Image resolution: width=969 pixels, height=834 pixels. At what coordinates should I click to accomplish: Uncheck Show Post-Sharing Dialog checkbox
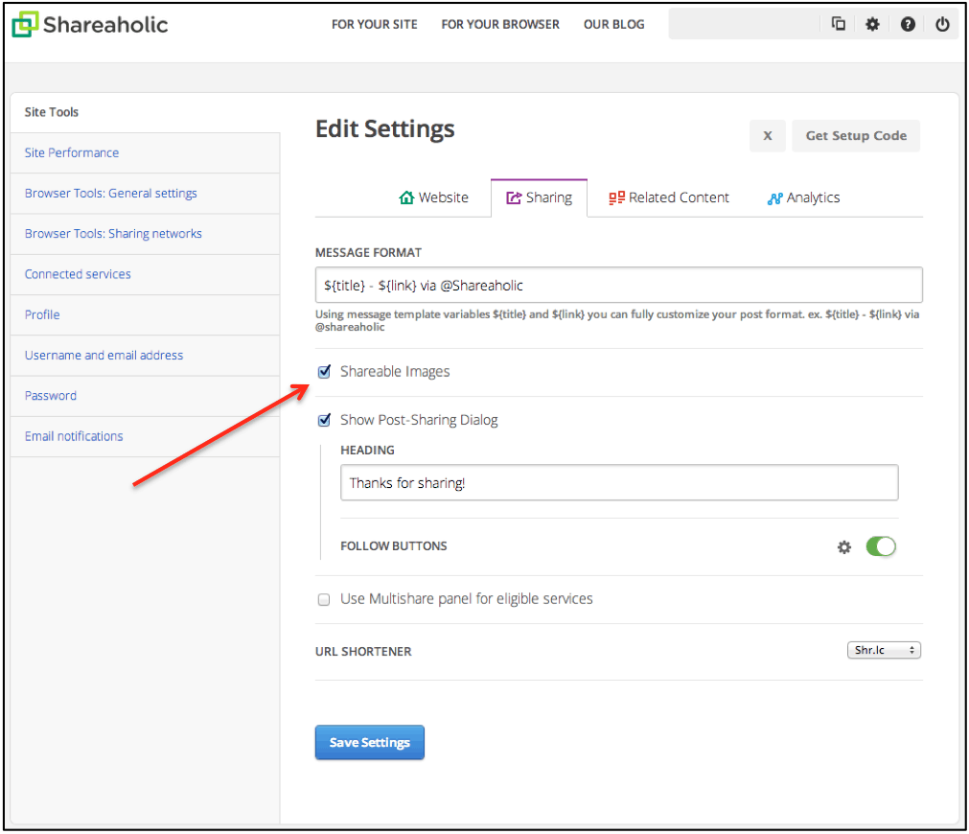click(x=324, y=421)
